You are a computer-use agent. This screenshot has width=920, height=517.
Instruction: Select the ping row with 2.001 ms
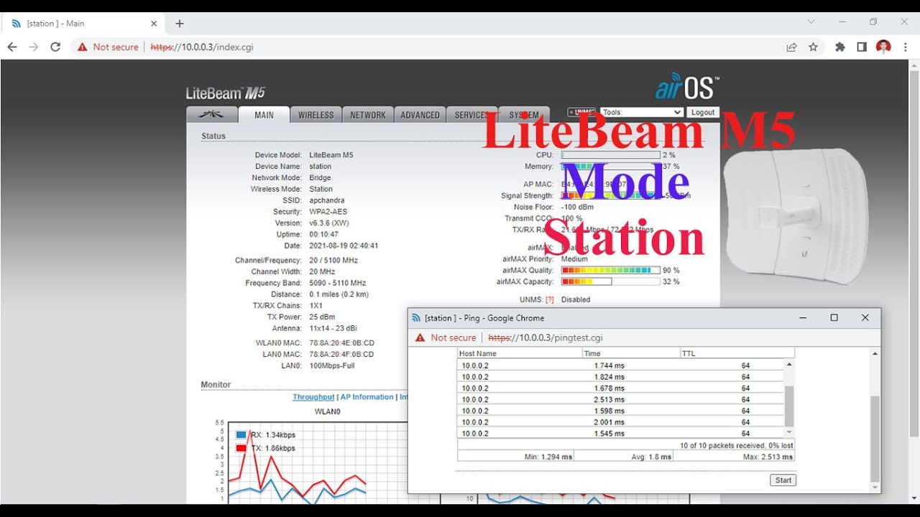(x=621, y=423)
